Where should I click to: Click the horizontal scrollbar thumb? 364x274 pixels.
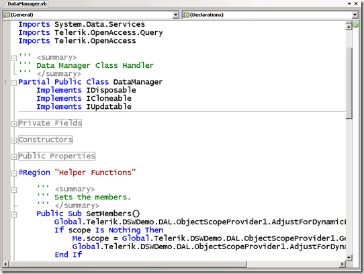[x=128, y=264]
